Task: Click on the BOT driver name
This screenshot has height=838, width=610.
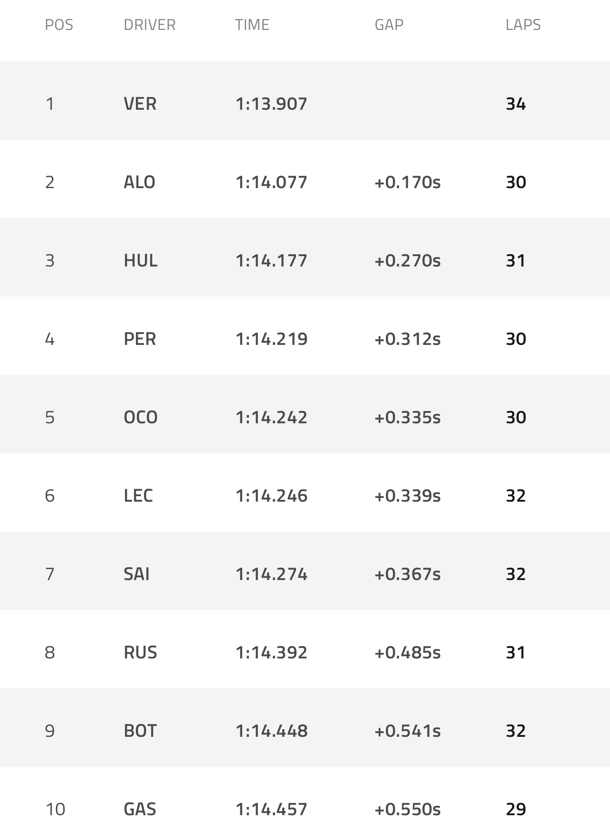Action: point(140,731)
